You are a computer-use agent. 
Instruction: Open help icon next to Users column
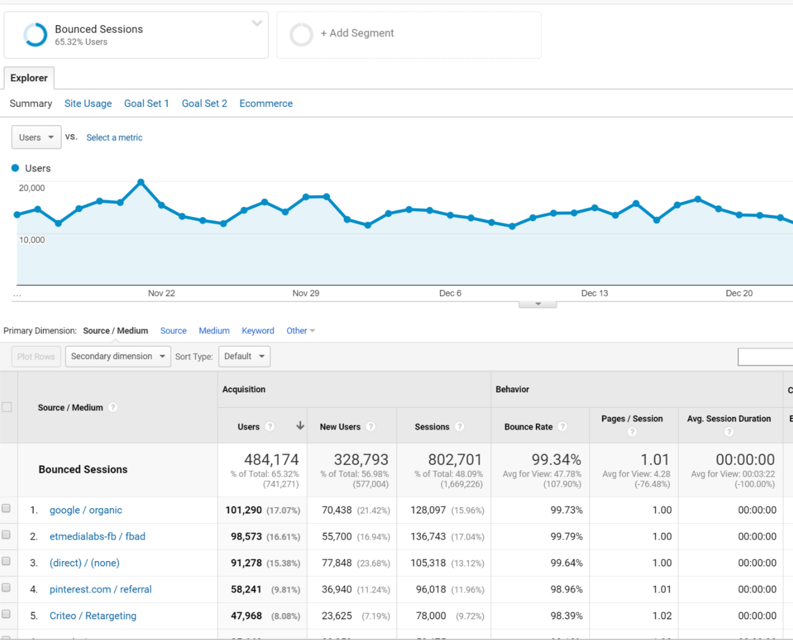click(270, 426)
